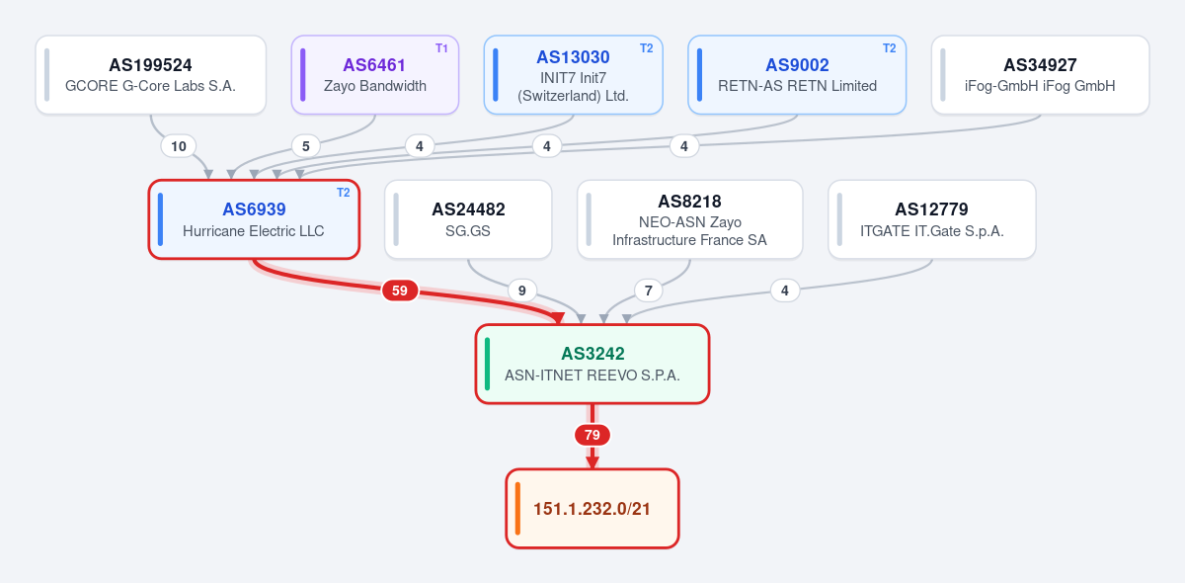Select the AS199524 G-Core Labs node
1185x583 pixels.
[151, 75]
